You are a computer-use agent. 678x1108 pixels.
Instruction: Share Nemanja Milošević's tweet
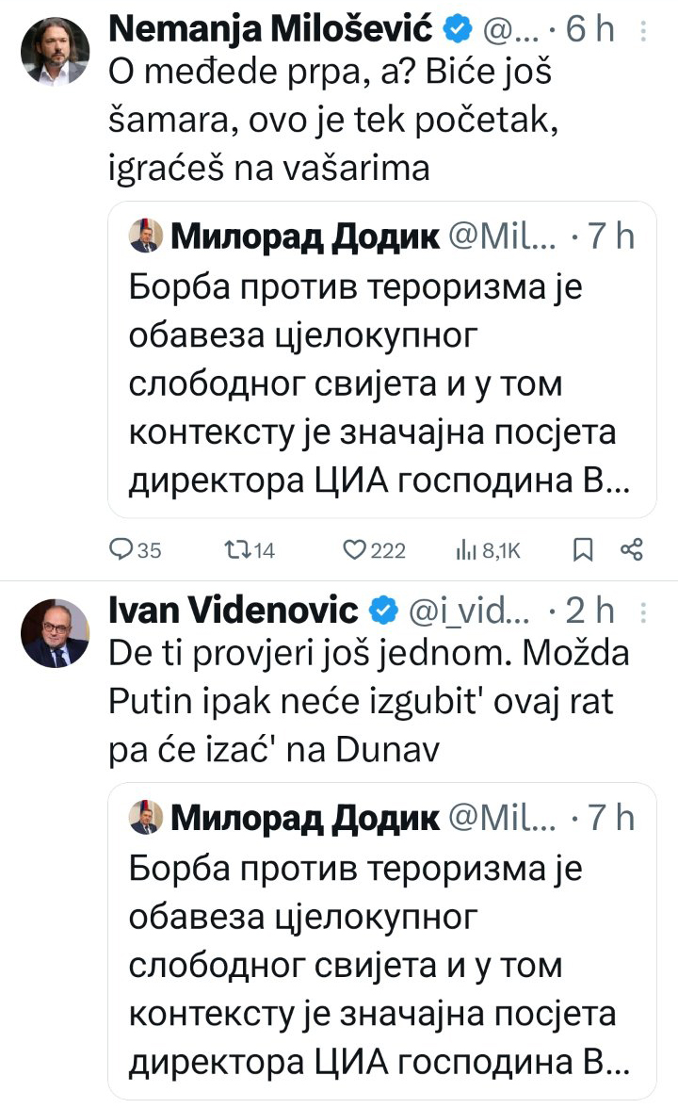tap(632, 550)
